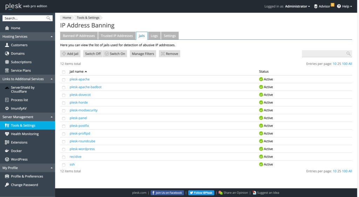Open the Advisor icon in header
Screen dimensions: 359x197
point(316,6)
